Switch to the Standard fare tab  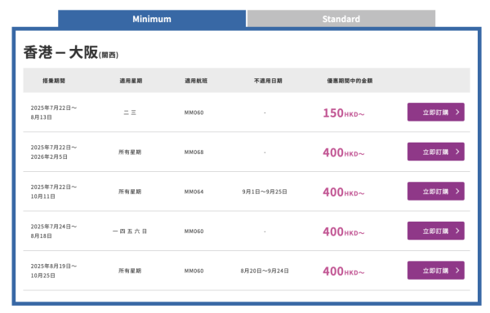[341, 19]
